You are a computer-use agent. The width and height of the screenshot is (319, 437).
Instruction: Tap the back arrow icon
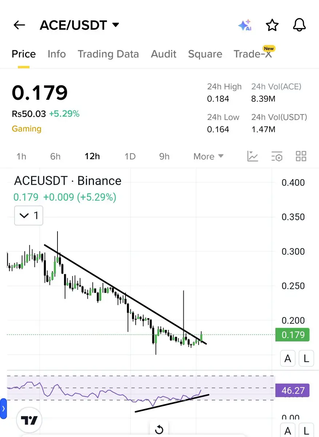click(19, 25)
